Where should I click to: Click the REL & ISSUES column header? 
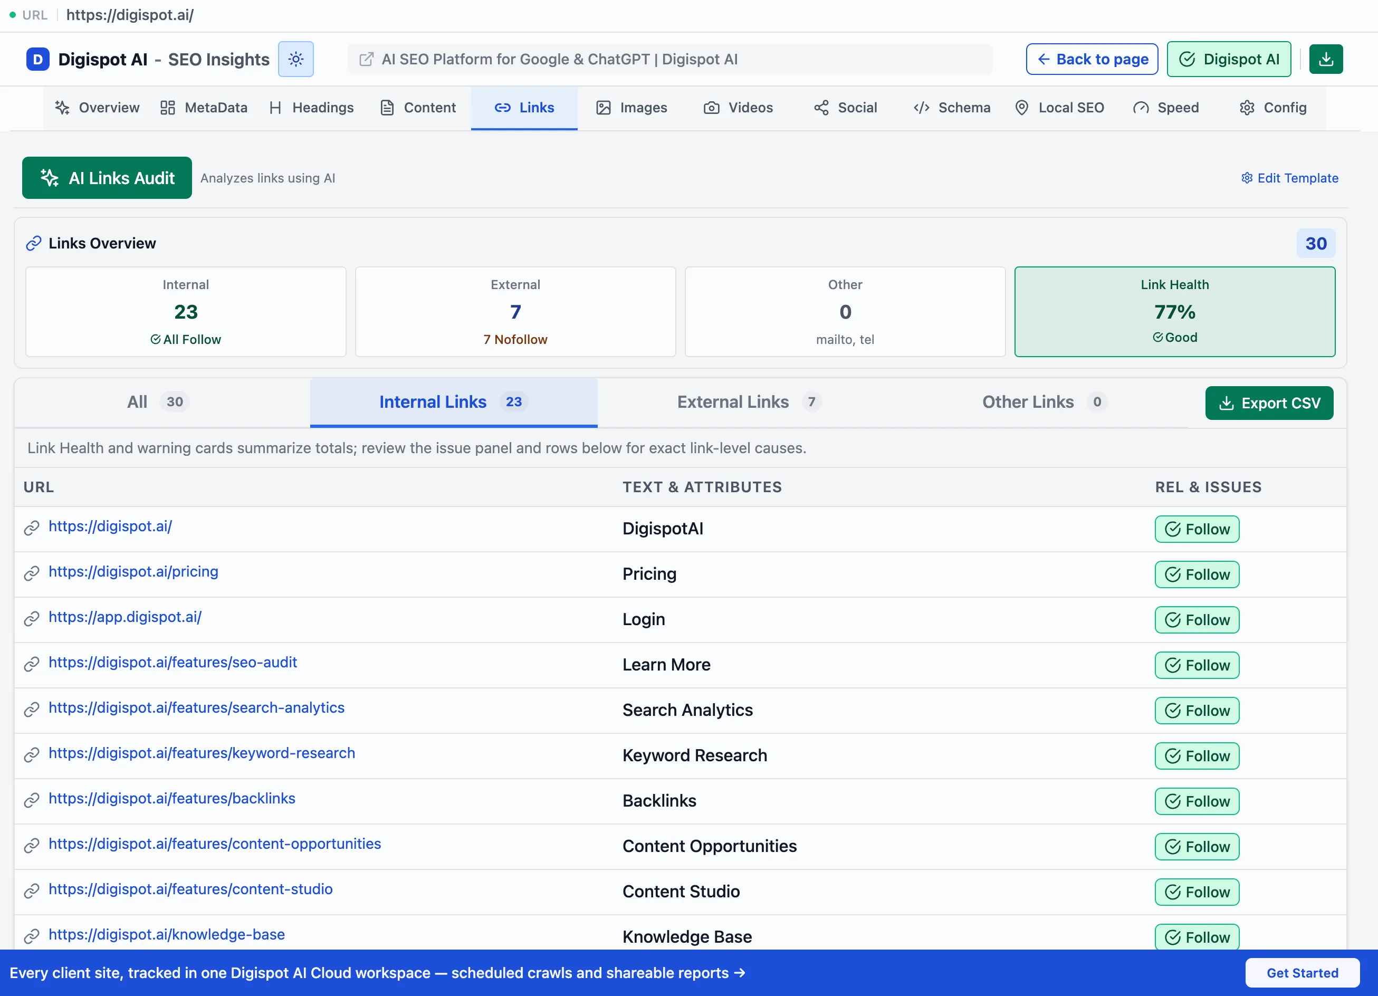click(x=1208, y=487)
